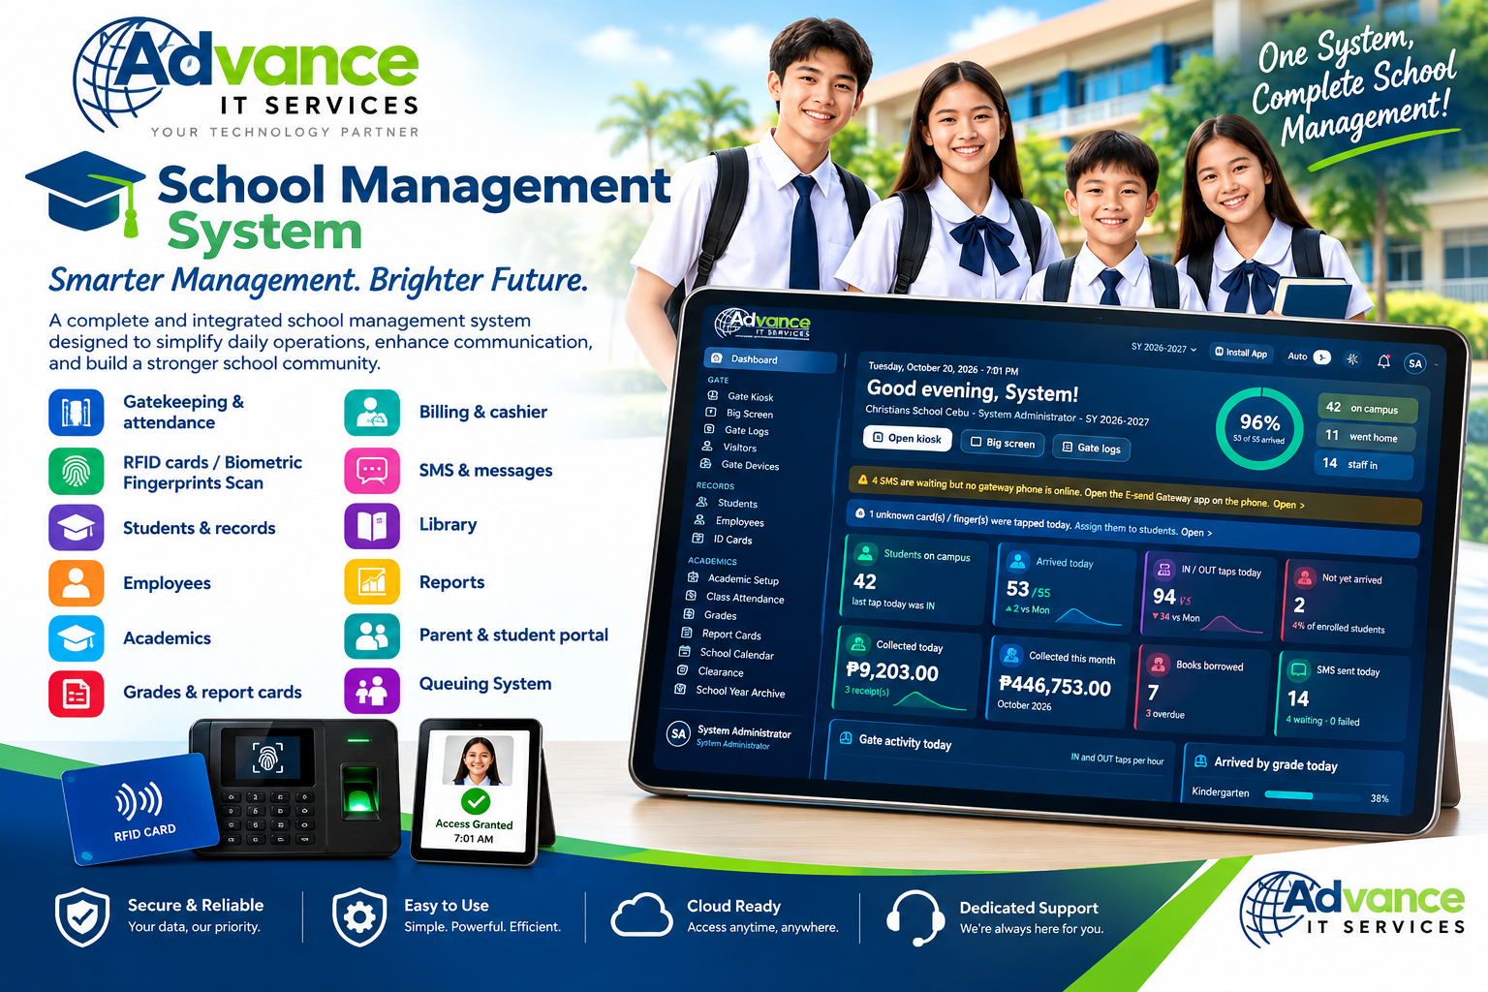Click the Students on campus card icon

[864, 554]
